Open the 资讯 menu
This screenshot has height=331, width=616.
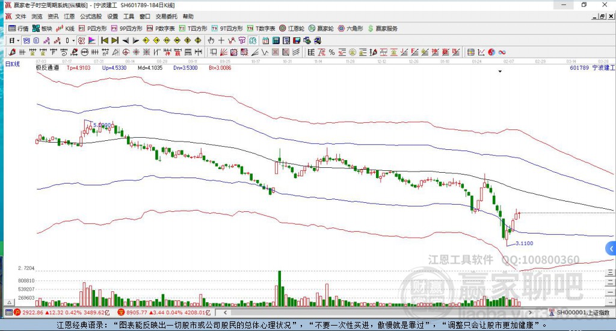point(53,16)
